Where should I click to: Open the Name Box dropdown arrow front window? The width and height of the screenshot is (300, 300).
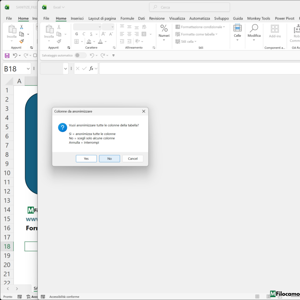[65, 69]
